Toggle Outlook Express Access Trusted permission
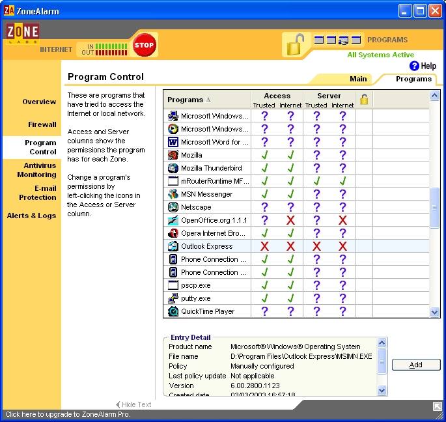The image size is (446, 422). click(x=264, y=246)
